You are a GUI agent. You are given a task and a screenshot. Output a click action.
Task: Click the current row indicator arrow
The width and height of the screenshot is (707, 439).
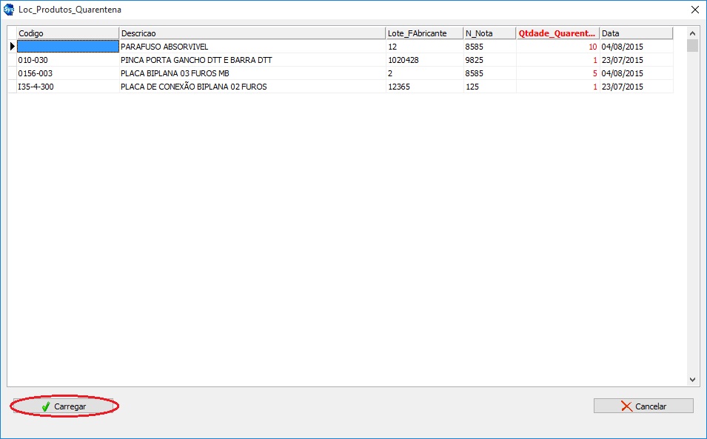tap(12, 47)
